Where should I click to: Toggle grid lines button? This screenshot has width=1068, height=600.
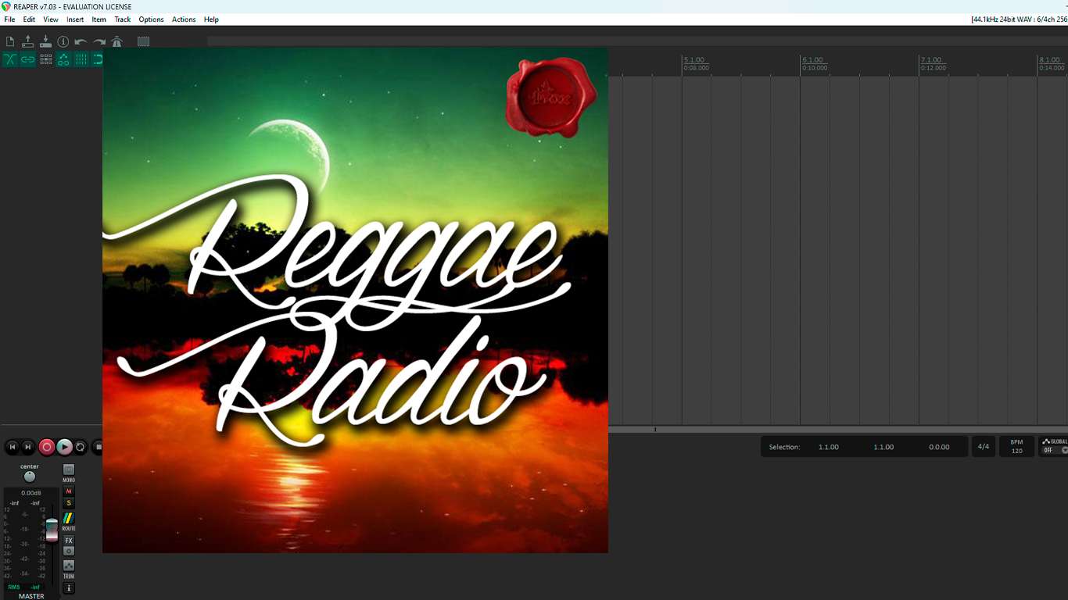pyautogui.click(x=81, y=59)
